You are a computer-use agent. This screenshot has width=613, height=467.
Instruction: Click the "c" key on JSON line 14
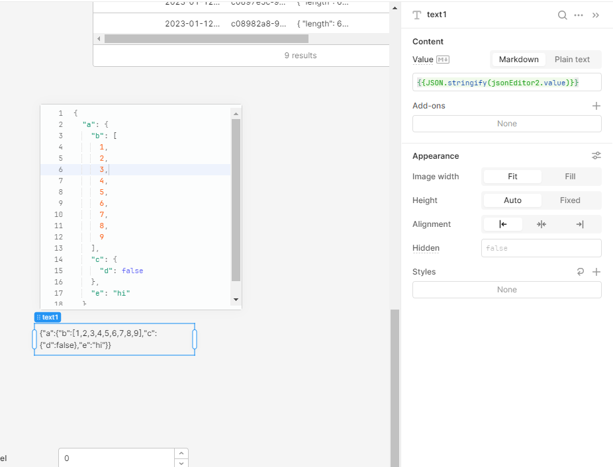point(97,259)
